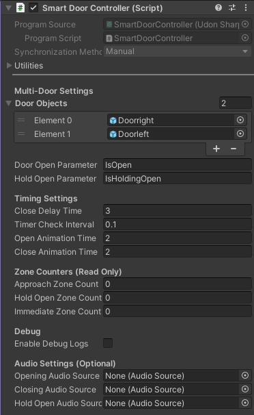Open object picker for Opening Audio Source
Image resolution: width=254 pixels, height=415 pixels.
(x=245, y=375)
